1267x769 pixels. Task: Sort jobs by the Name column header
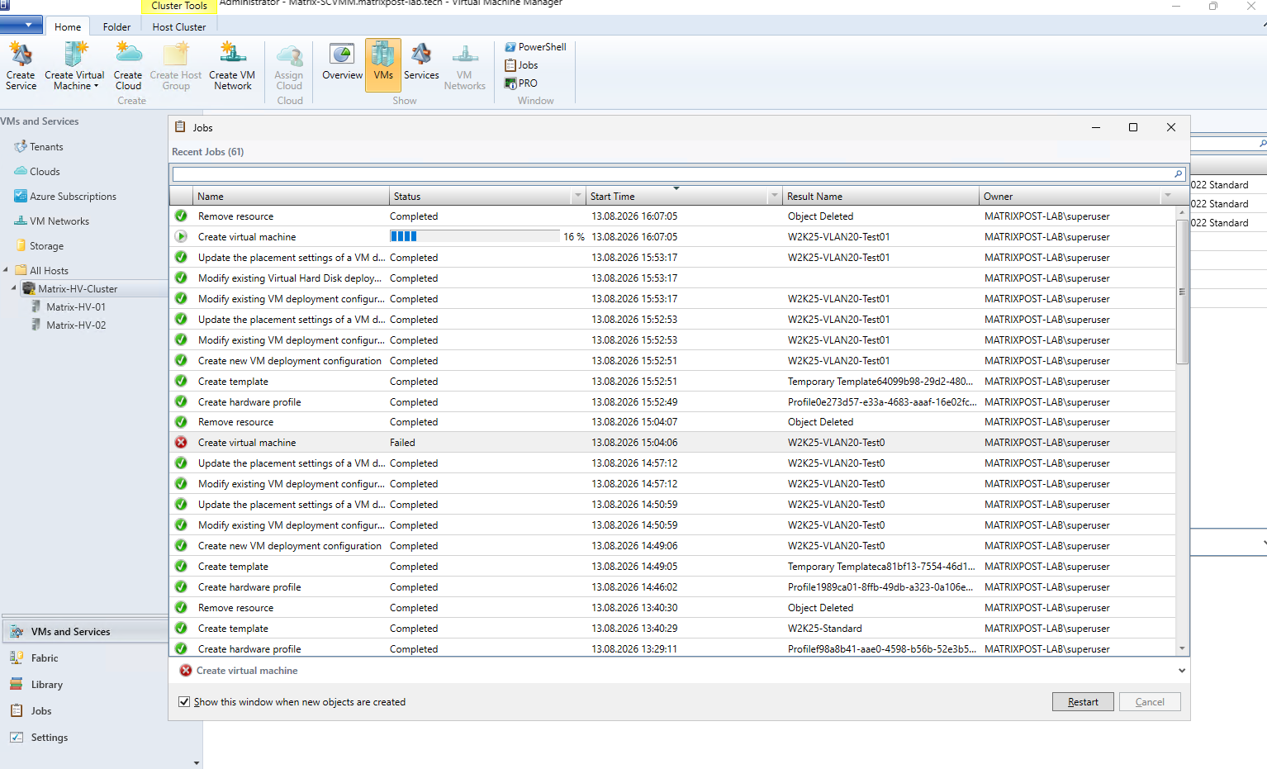click(x=291, y=197)
